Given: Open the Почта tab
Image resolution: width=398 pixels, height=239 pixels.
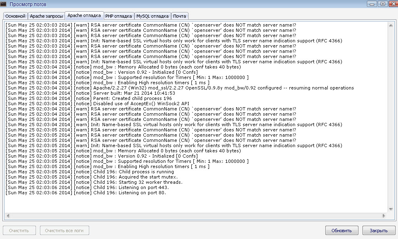Looking at the screenshot, I should tap(180, 16).
